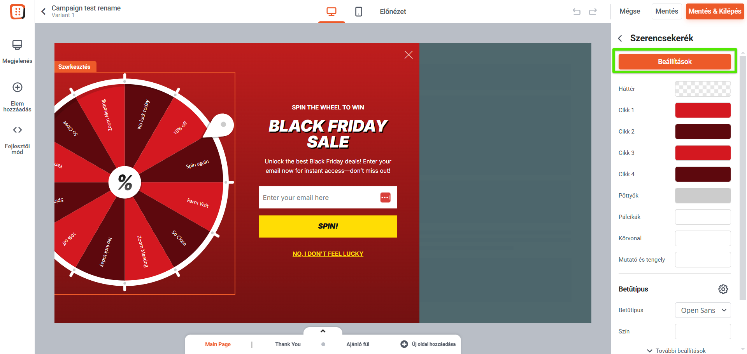Click the redo arrow icon
This screenshot has height=354, width=747.
click(x=593, y=12)
